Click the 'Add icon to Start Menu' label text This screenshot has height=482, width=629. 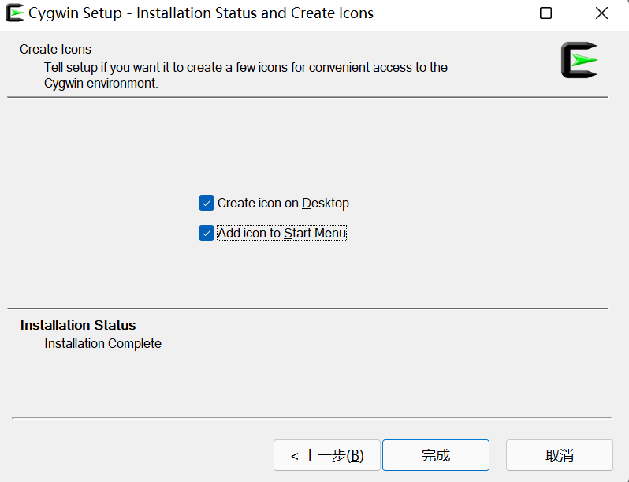tap(281, 234)
